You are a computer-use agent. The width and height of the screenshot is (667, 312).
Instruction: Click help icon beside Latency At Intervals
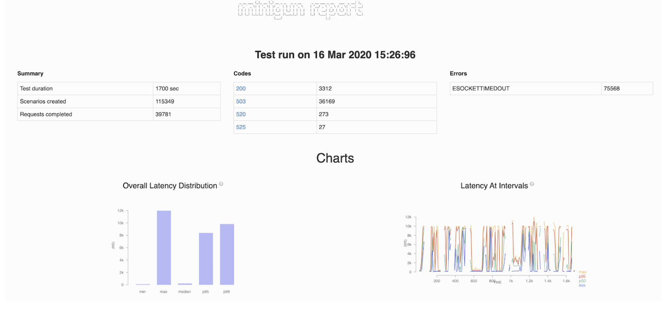532,184
